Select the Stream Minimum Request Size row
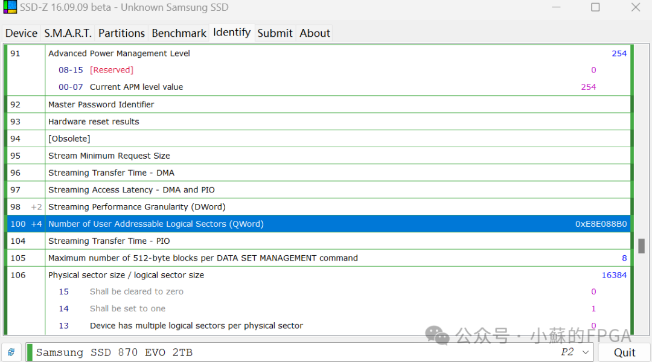Viewport: 652px width, 362px height. click(x=319, y=156)
